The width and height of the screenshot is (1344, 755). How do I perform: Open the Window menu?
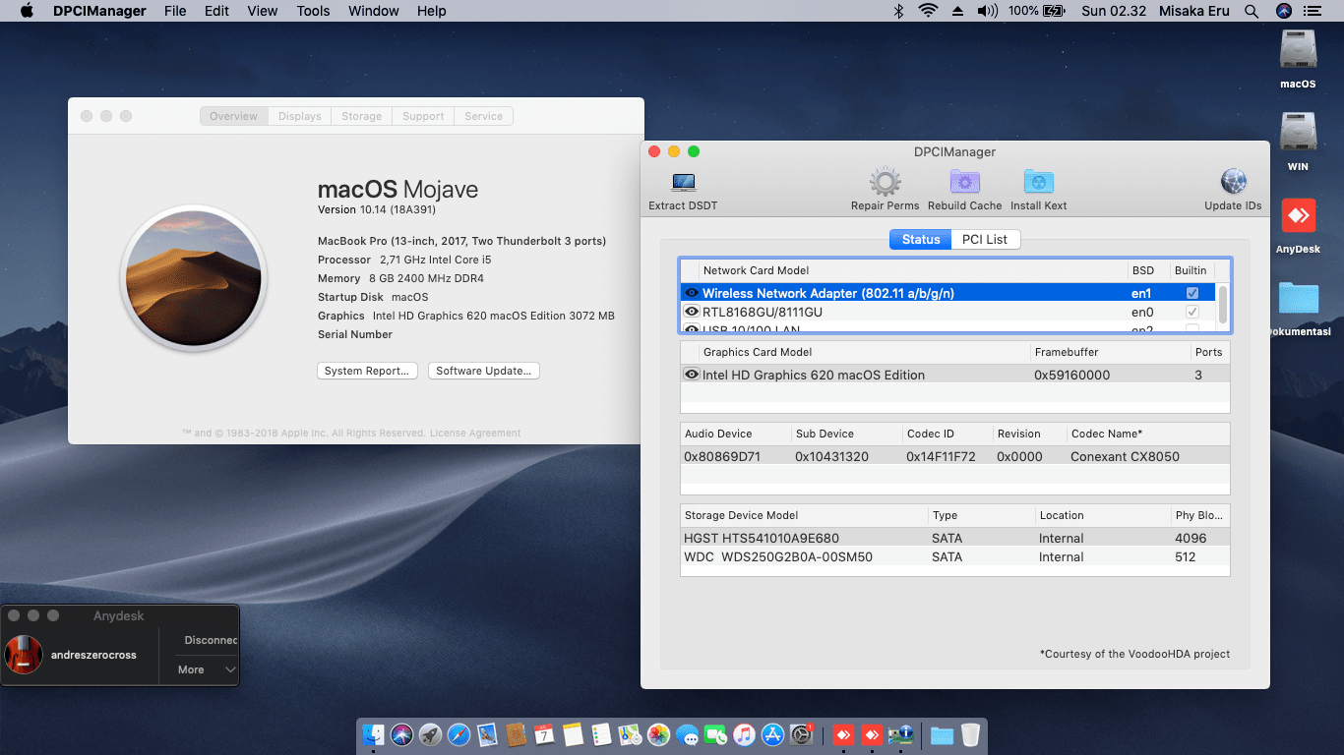pos(374,11)
